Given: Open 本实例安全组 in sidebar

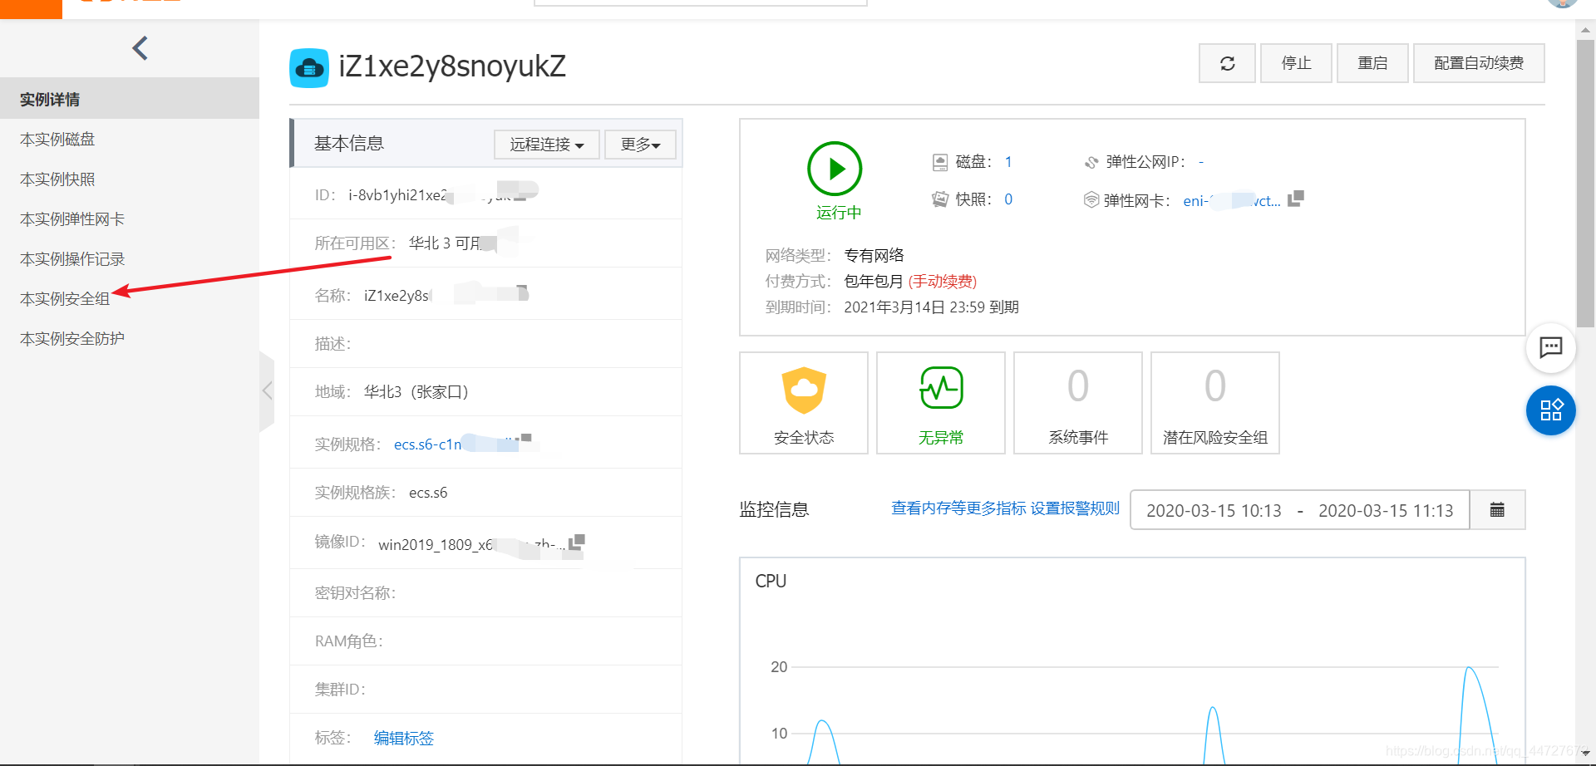Looking at the screenshot, I should click(x=65, y=299).
